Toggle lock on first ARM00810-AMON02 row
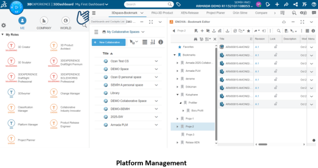The height and width of the screenshot is (168, 318). [275, 47]
